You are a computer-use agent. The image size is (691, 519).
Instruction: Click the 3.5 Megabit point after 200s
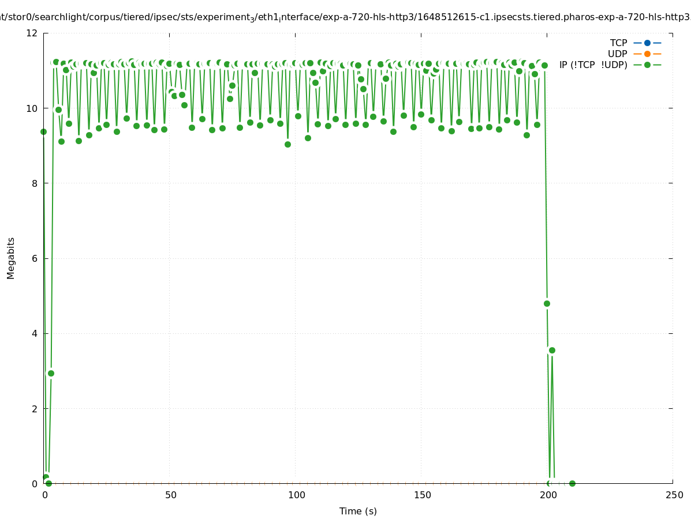(x=552, y=350)
